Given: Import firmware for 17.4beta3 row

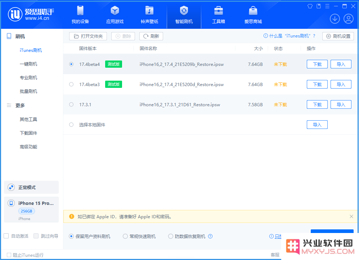Looking at the screenshot, I should pyautogui.click(x=341, y=84).
